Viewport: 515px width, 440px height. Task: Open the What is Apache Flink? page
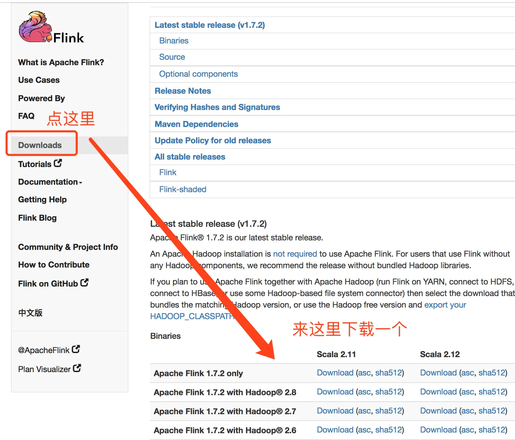[x=61, y=62]
